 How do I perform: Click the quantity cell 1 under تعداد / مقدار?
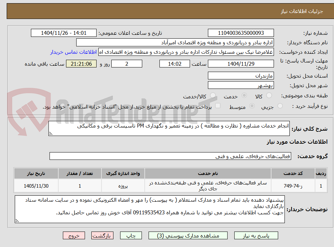80,186
